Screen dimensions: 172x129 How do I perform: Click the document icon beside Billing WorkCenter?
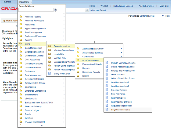pos(49,73)
